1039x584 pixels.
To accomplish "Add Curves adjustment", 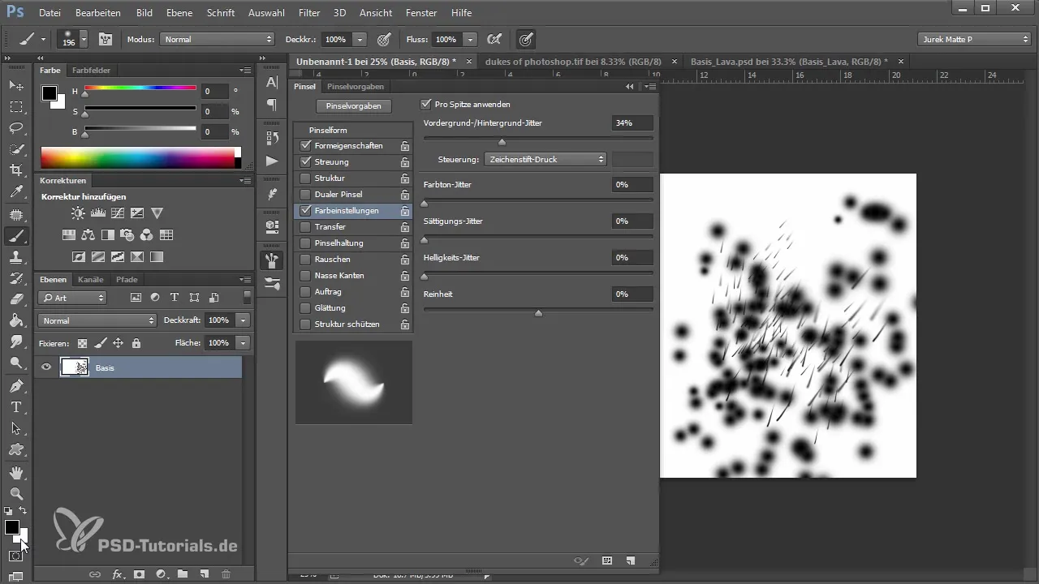I will click(117, 213).
